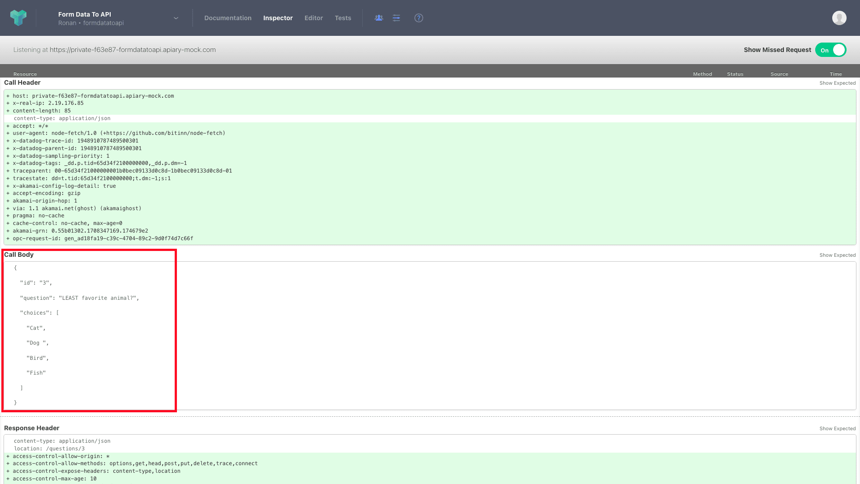The height and width of the screenshot is (484, 860).
Task: Click Show Expected for Call Body
Action: [838, 255]
